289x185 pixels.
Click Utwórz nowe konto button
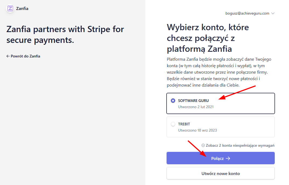pos(220,173)
